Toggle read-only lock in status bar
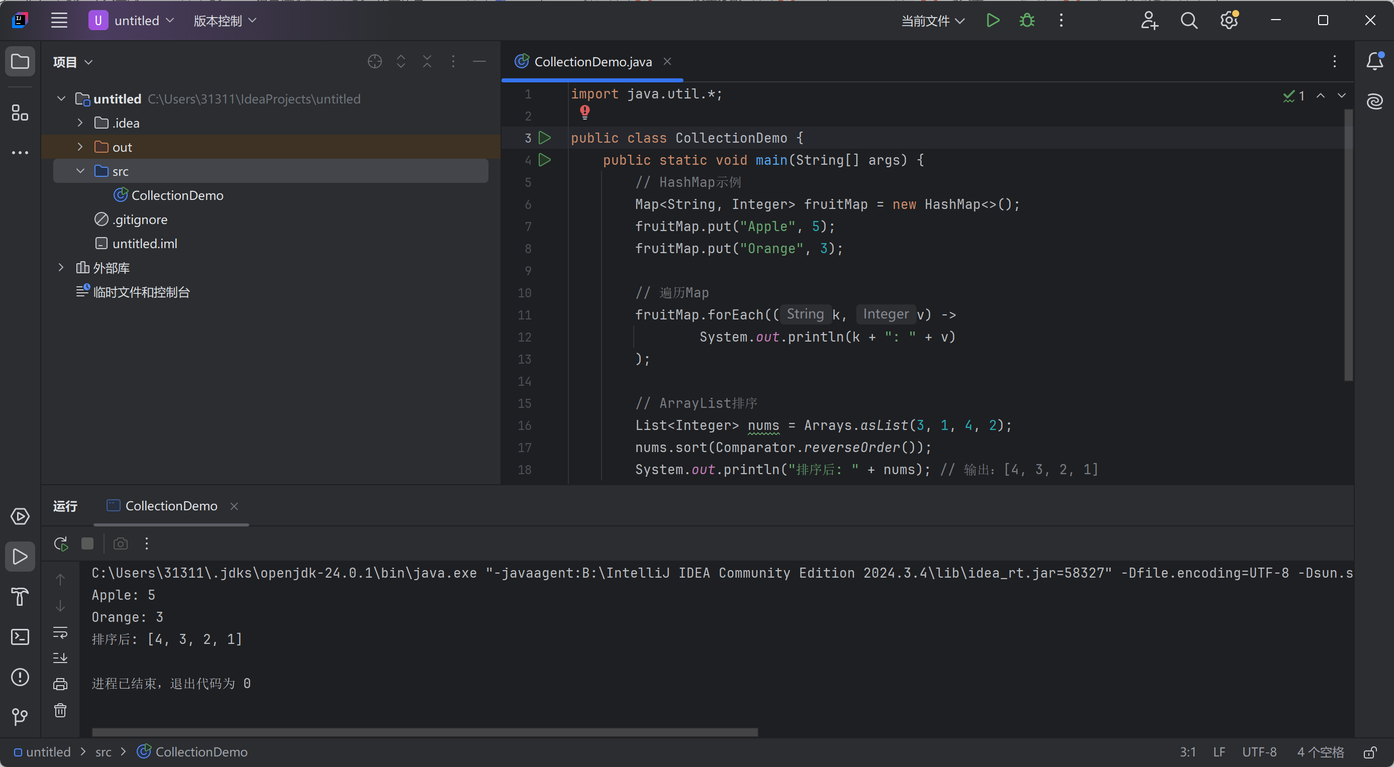Image resolution: width=1394 pixels, height=767 pixels. pos(1370,752)
